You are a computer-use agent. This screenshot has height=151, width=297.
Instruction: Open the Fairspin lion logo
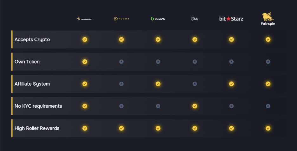click(x=268, y=19)
